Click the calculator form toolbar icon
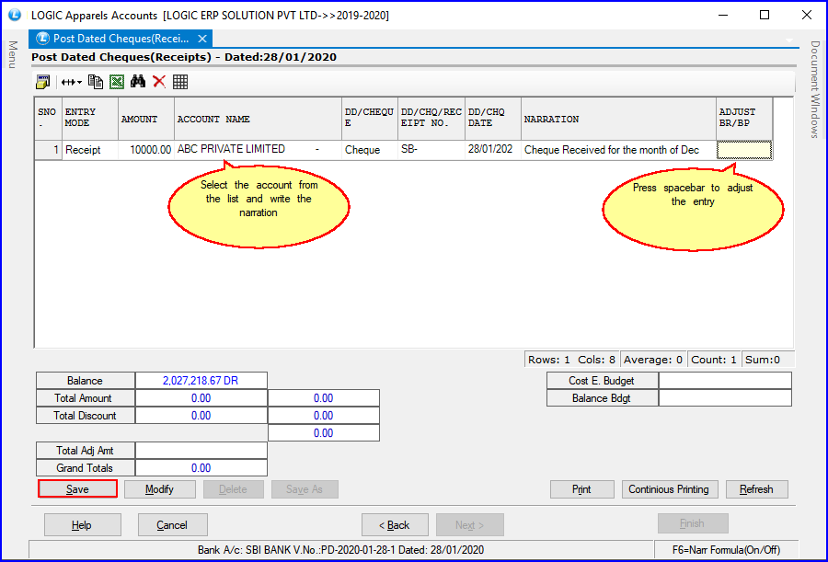 42,82
